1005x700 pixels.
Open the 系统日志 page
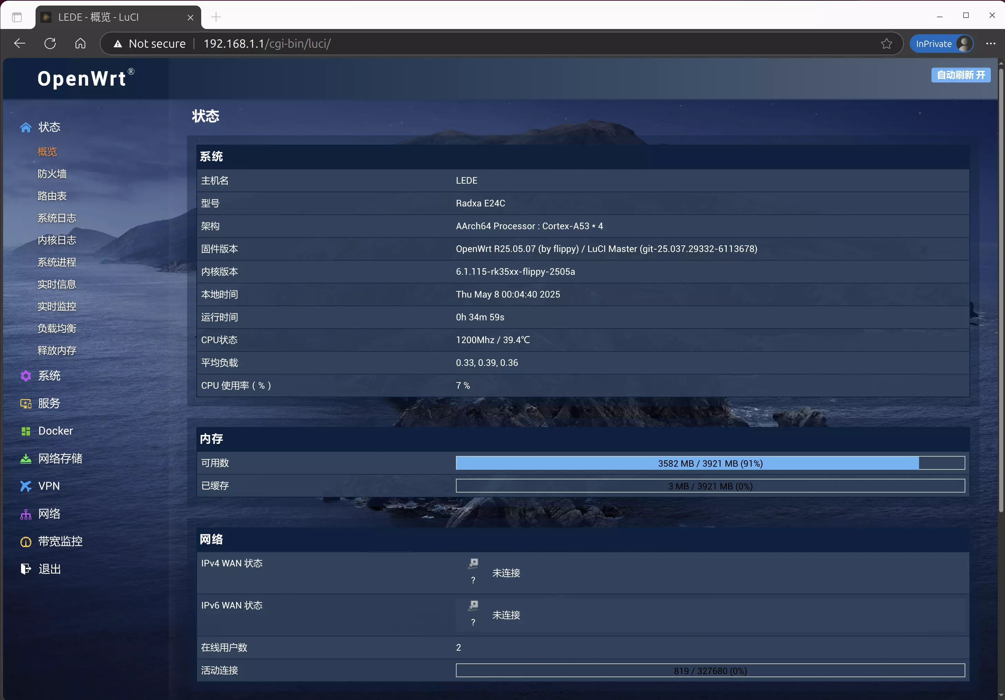pos(57,218)
